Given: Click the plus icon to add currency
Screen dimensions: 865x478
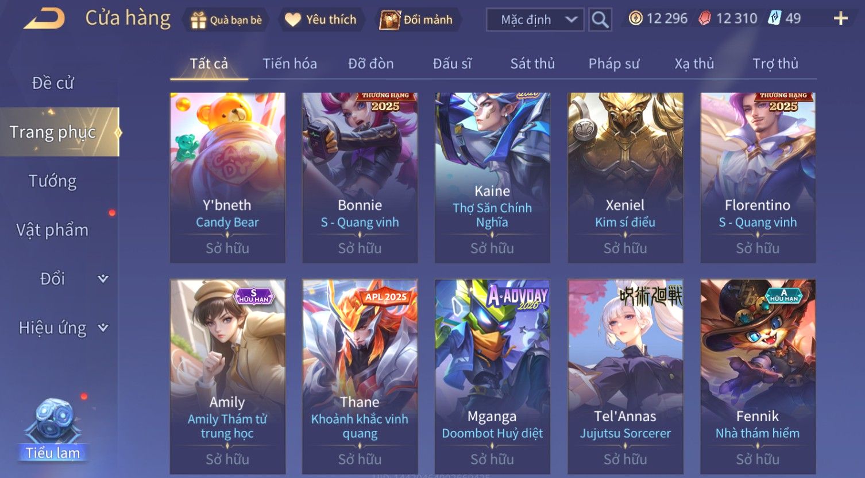Looking at the screenshot, I should click(840, 19).
